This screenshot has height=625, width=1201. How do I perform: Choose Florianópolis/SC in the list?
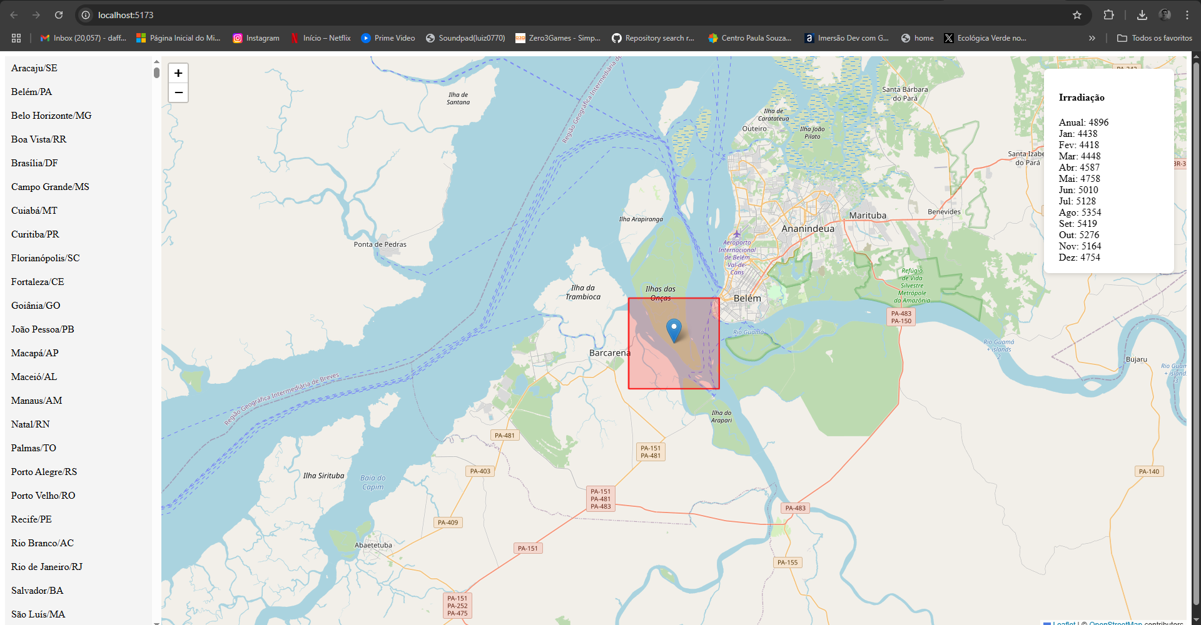[x=78, y=258]
